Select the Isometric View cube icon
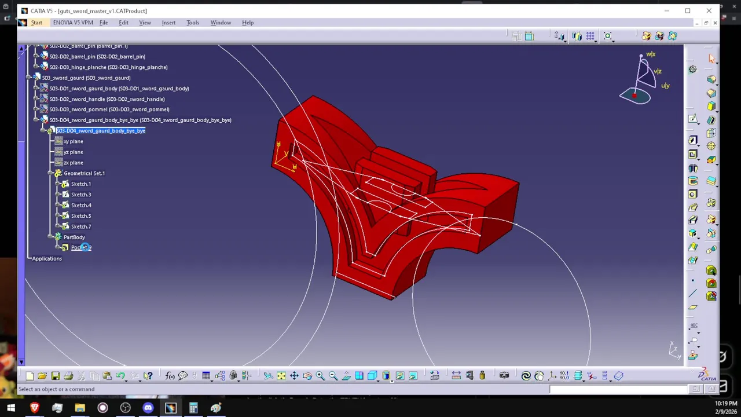Image resolution: width=741 pixels, height=417 pixels. point(372,376)
